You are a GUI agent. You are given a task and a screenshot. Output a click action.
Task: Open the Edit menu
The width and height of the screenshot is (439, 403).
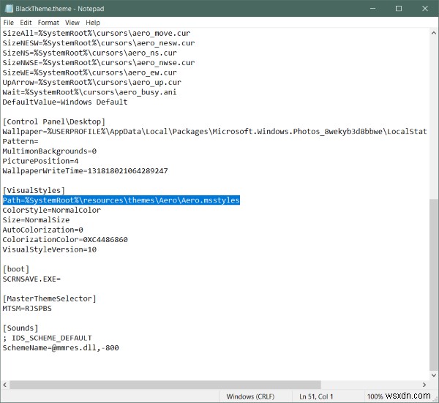point(26,23)
